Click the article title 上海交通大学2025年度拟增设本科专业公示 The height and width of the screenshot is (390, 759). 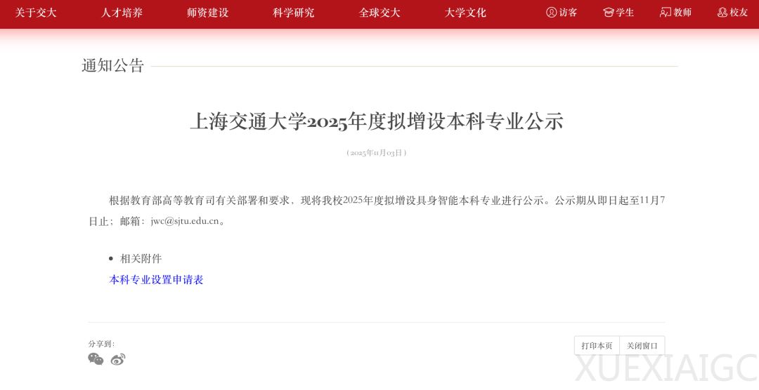(377, 121)
